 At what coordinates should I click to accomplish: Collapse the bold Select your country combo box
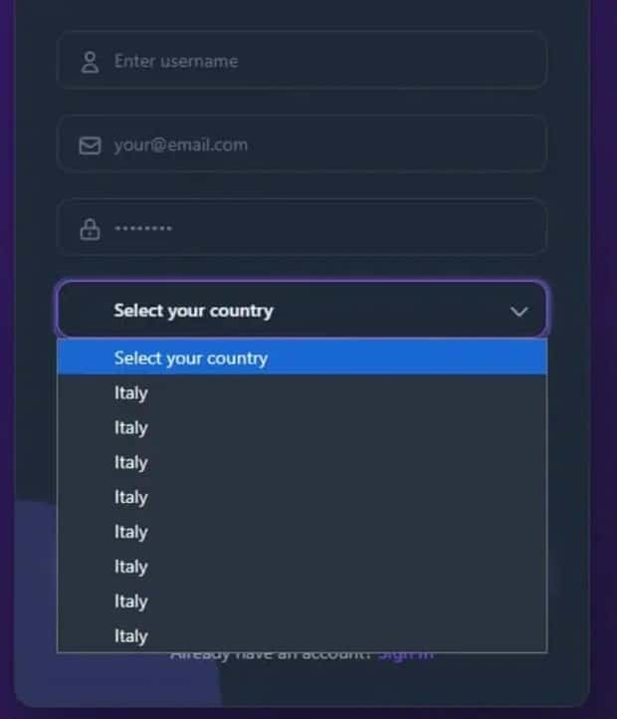299,310
